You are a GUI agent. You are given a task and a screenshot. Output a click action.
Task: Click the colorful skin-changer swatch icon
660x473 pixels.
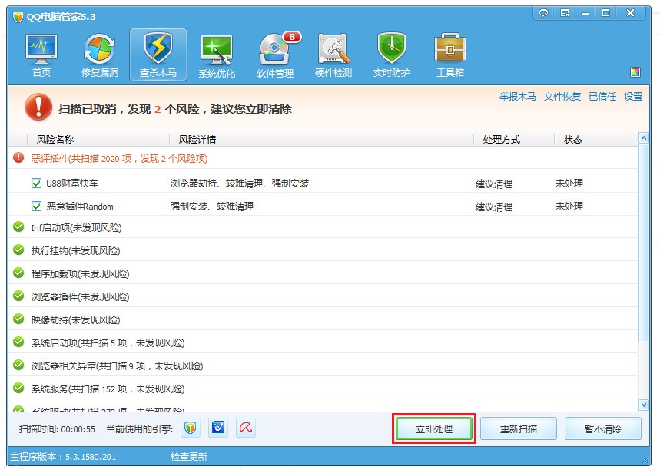click(635, 73)
